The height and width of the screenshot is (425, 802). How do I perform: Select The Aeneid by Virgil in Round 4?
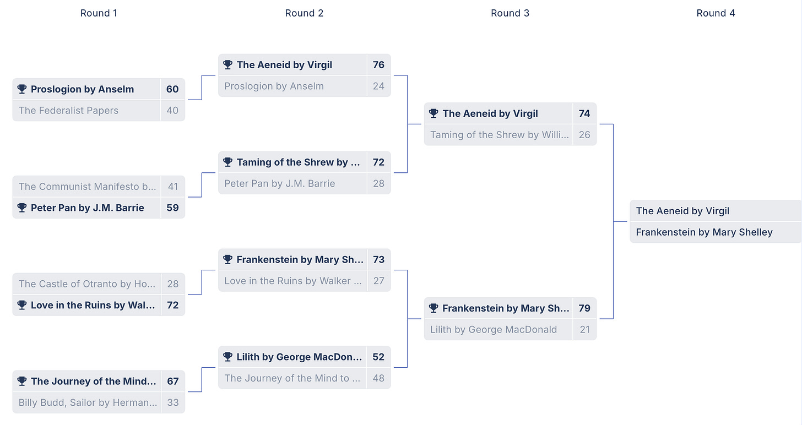(x=716, y=211)
